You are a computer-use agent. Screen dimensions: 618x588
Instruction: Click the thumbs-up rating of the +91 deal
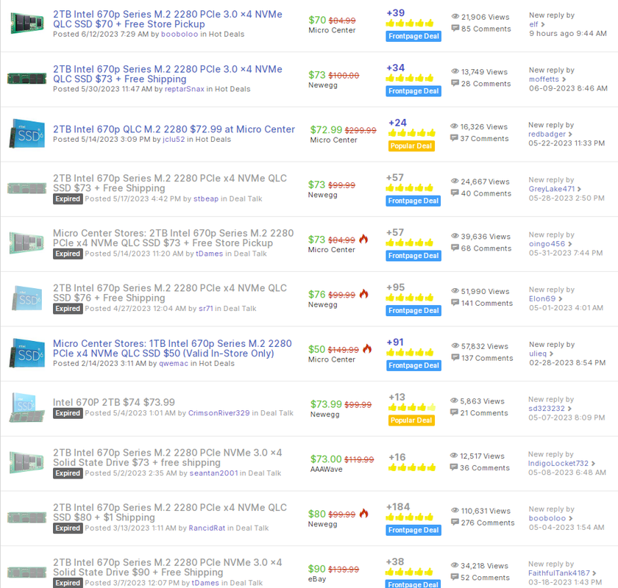point(410,353)
